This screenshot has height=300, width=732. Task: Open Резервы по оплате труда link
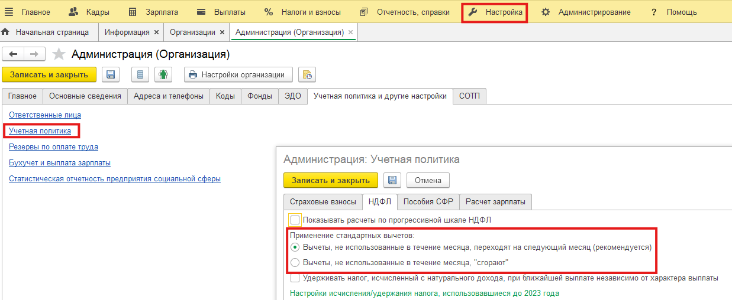click(53, 146)
